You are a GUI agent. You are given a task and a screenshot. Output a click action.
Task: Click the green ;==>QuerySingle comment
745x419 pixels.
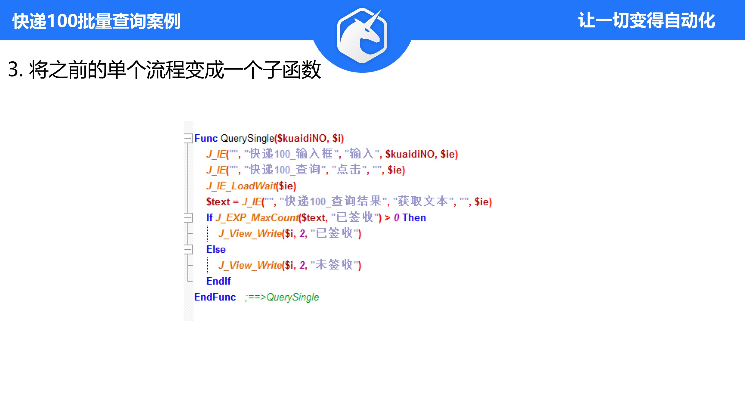click(x=282, y=297)
